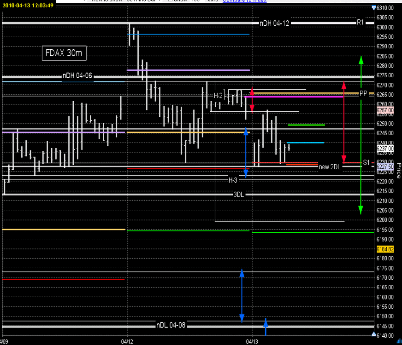Click the 6200.00 price axis value

pos(385,220)
